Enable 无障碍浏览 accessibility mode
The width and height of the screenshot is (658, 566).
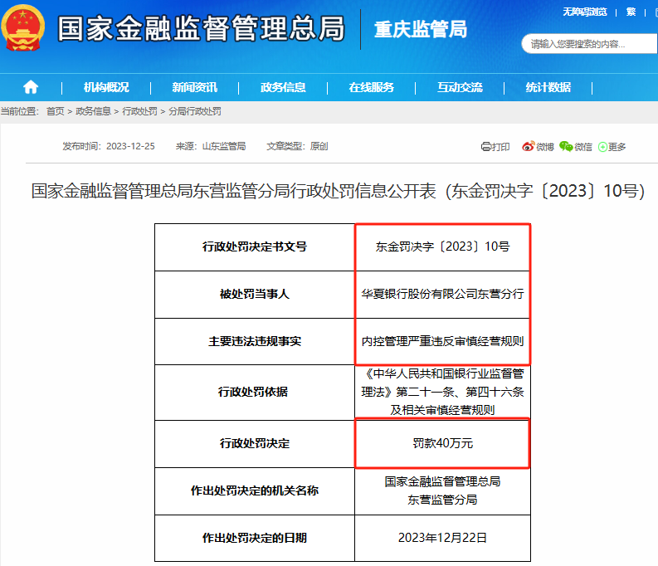pyautogui.click(x=585, y=12)
